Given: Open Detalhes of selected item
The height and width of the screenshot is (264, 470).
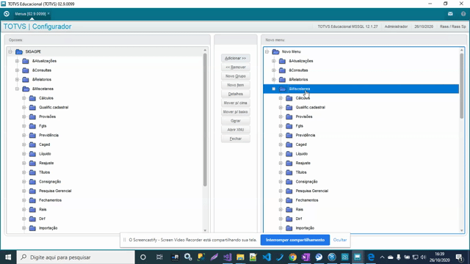Looking at the screenshot, I should click(236, 94).
